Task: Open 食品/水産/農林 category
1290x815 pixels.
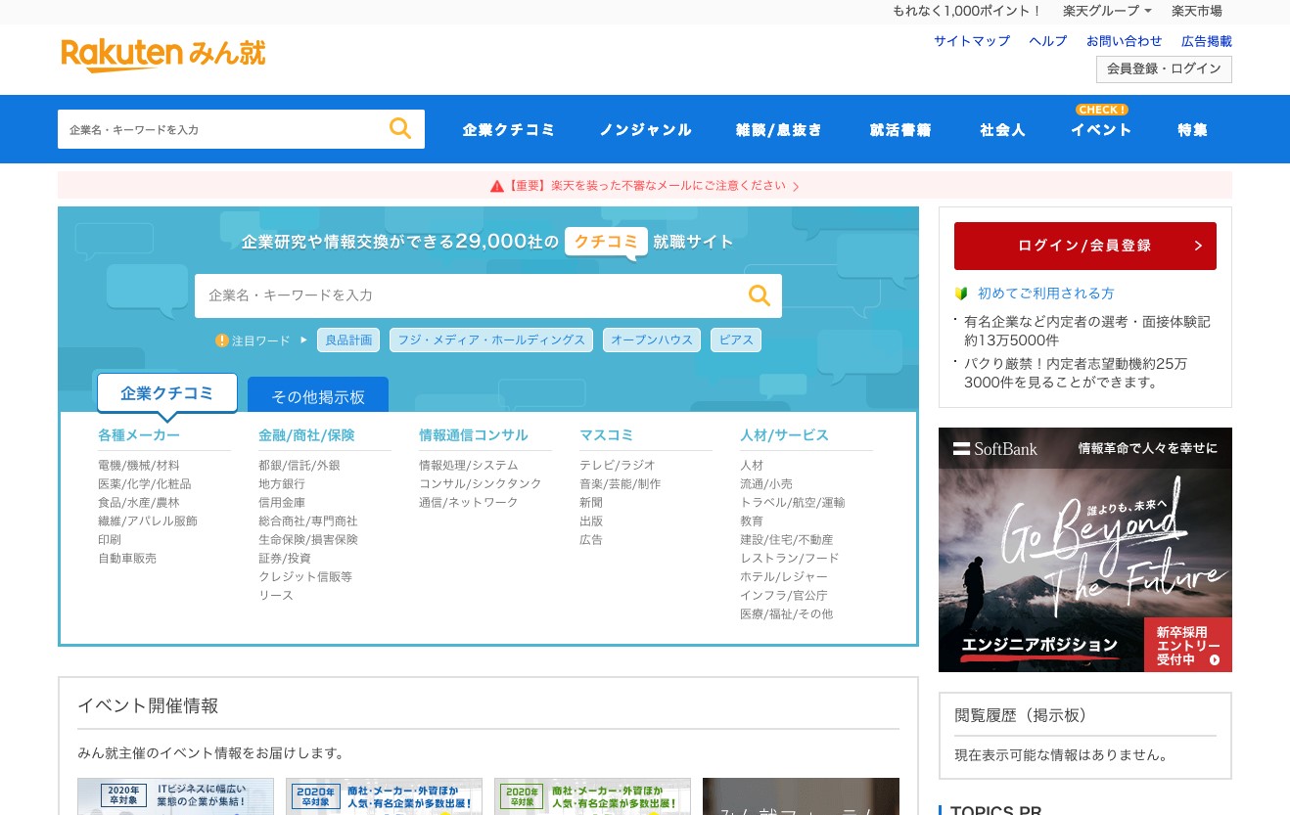Action: point(139,503)
